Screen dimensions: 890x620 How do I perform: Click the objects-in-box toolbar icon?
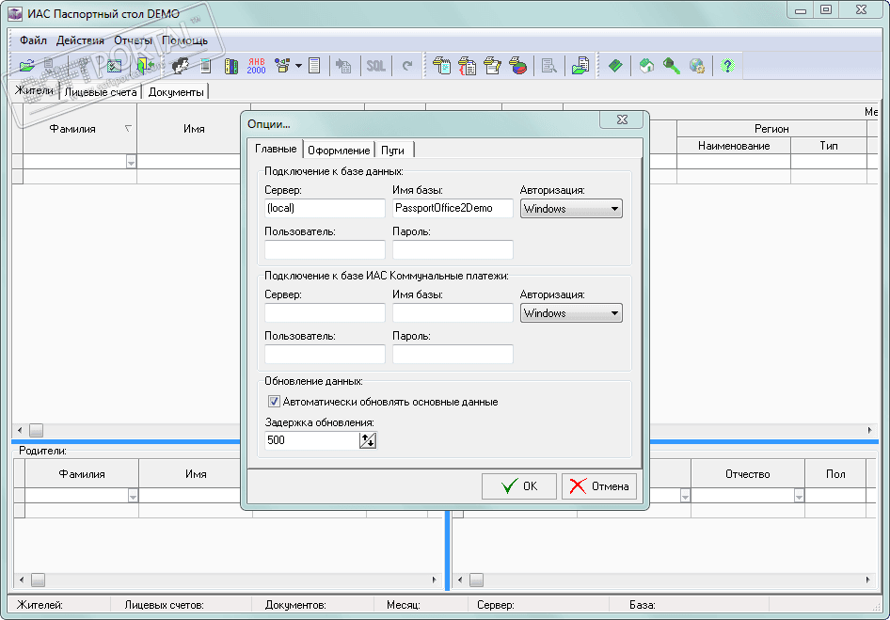pos(282,66)
